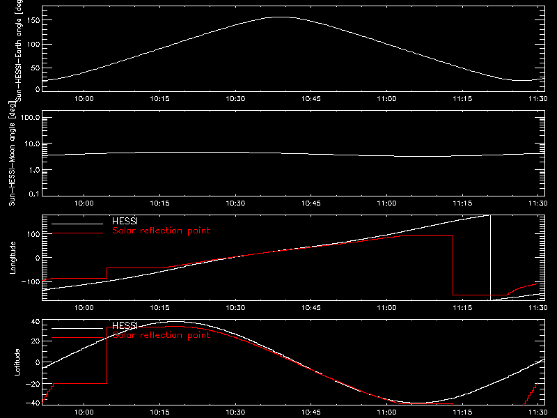Click the 100.0 tick label on Moon angle plot

pyautogui.click(x=30, y=117)
